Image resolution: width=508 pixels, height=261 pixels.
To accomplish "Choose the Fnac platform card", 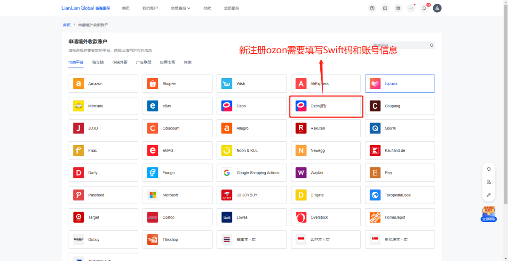I will tap(103, 150).
